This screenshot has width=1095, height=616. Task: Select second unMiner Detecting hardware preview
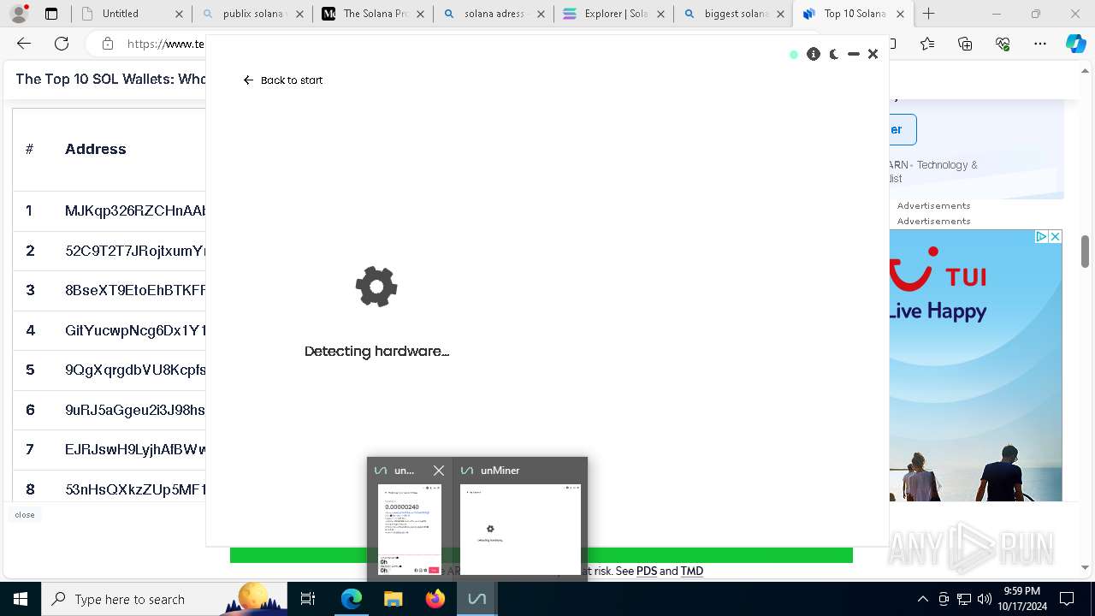point(520,530)
